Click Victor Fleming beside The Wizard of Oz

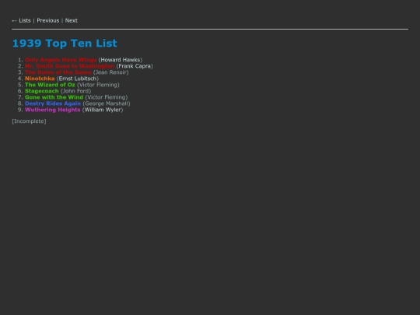pos(98,85)
